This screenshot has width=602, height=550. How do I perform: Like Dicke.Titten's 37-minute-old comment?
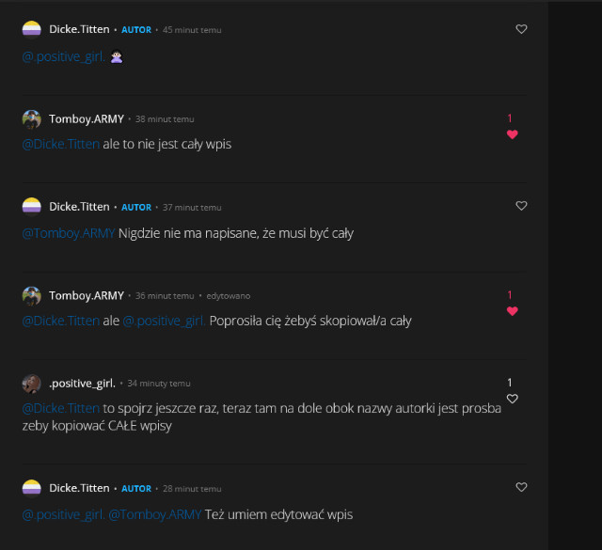[x=522, y=206]
